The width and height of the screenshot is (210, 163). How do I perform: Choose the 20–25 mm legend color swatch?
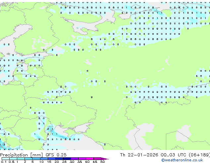(x=59, y=159)
